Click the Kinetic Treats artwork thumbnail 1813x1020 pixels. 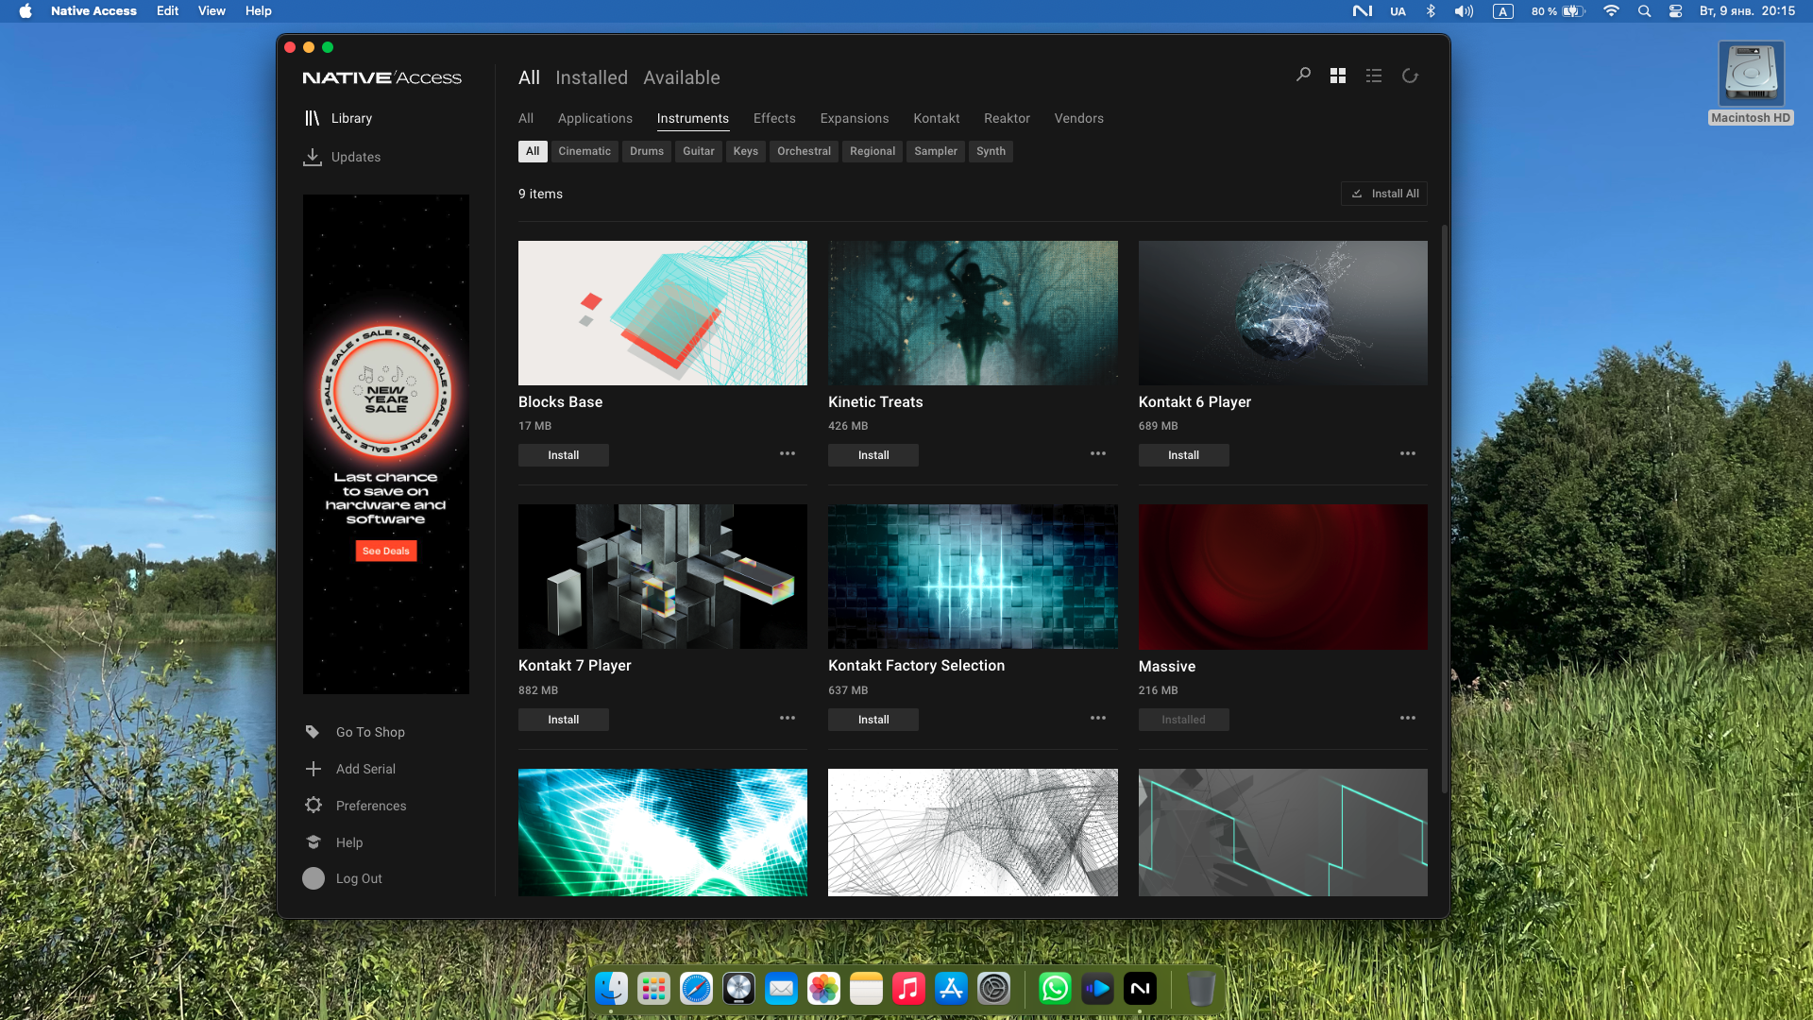click(x=973, y=313)
